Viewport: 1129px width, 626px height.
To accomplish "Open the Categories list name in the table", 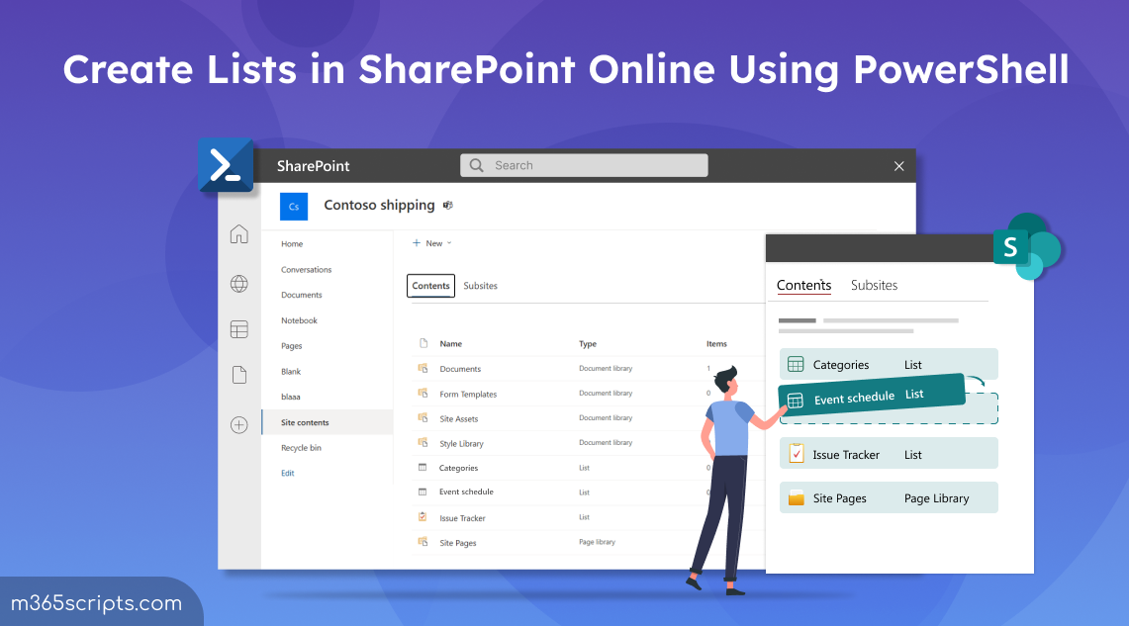I will tap(459, 468).
